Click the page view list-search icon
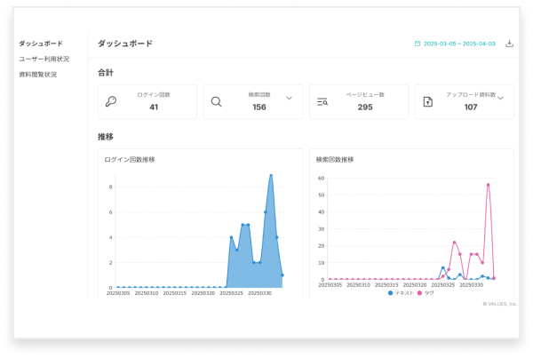Image resolution: width=533 pixels, height=358 pixels. point(322,101)
